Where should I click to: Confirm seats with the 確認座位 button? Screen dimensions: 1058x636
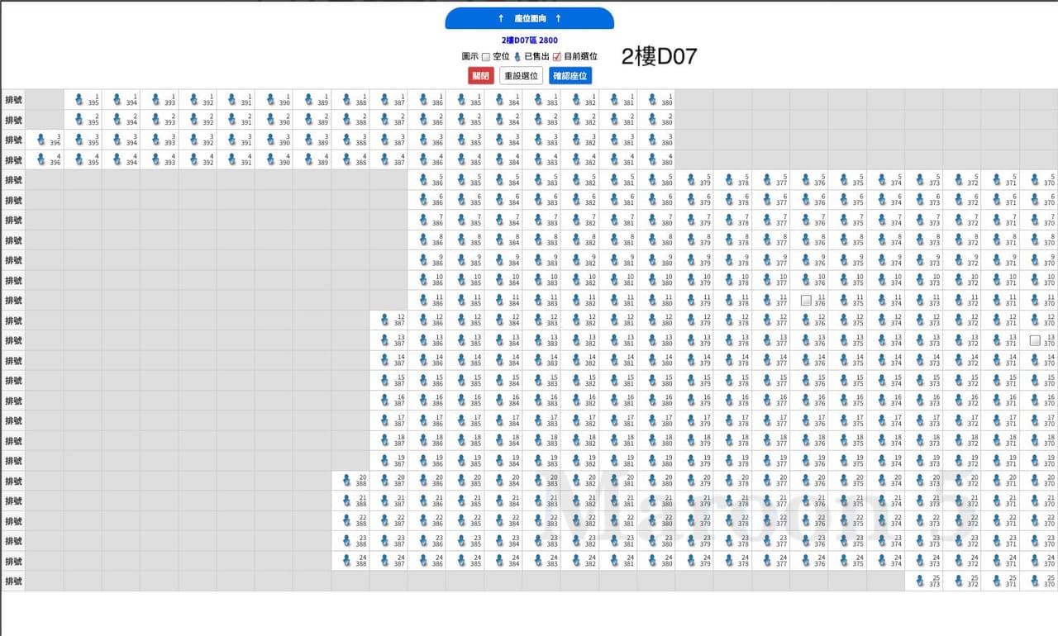pyautogui.click(x=571, y=76)
